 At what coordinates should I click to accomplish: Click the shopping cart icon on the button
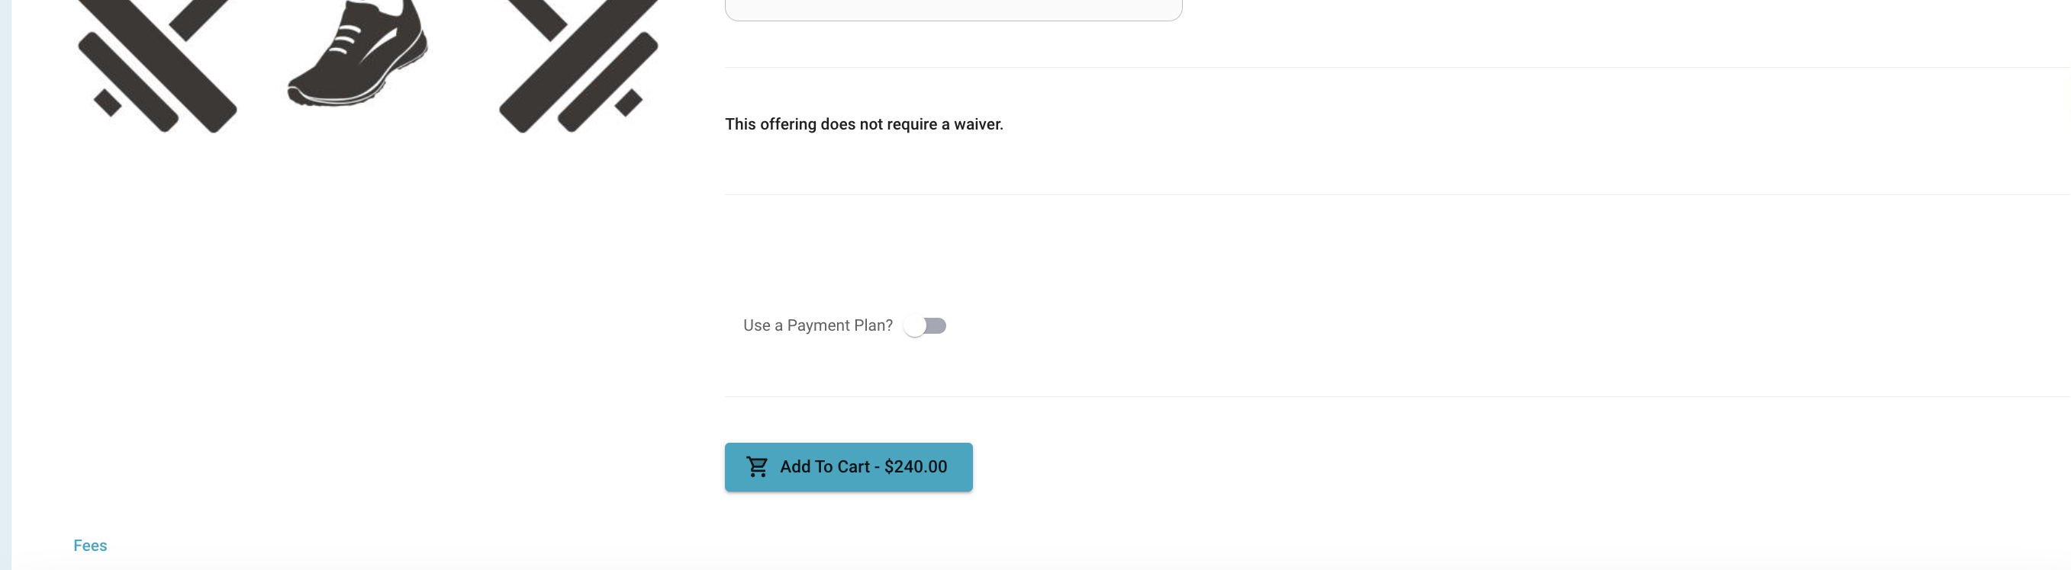pyautogui.click(x=756, y=466)
